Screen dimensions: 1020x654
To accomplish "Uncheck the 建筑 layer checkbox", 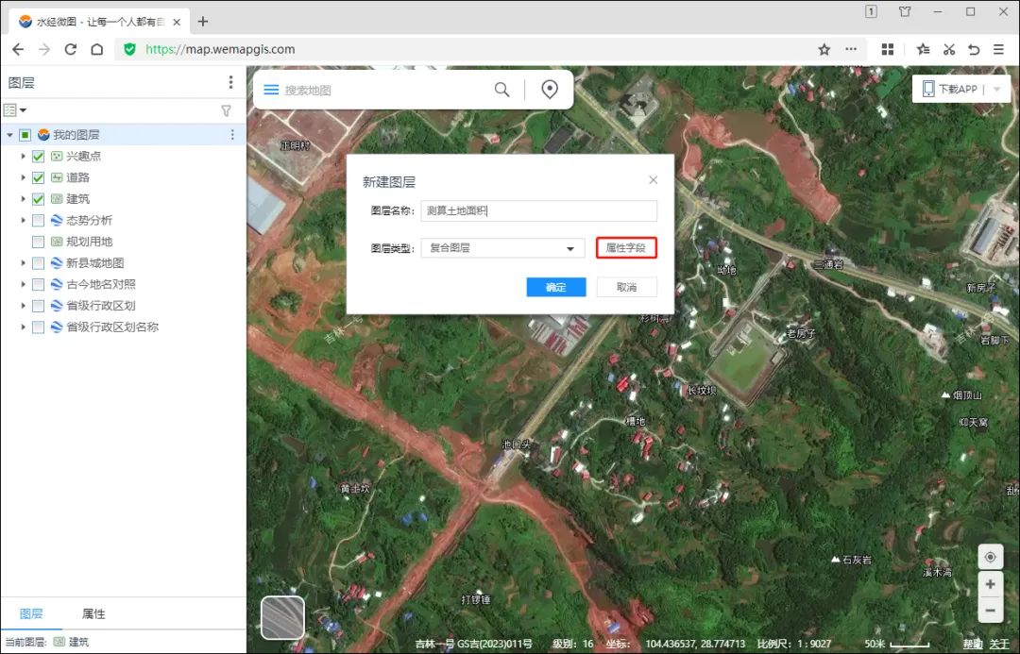I will [x=39, y=199].
